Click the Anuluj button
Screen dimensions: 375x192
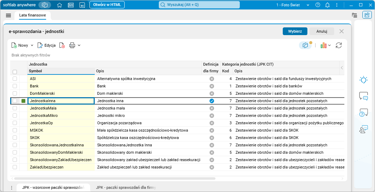click(322, 31)
